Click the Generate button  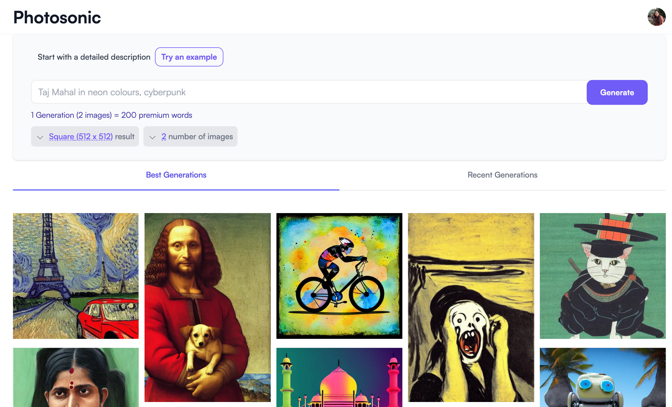tap(617, 92)
